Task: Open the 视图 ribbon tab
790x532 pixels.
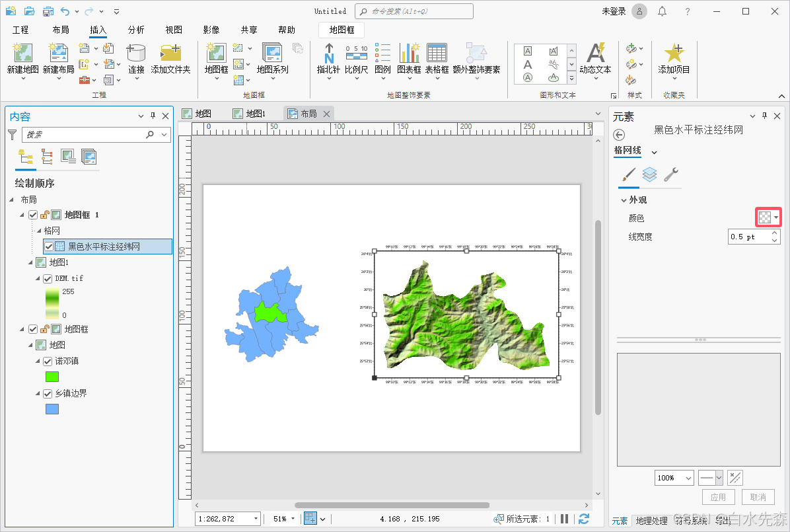Action: click(x=174, y=30)
